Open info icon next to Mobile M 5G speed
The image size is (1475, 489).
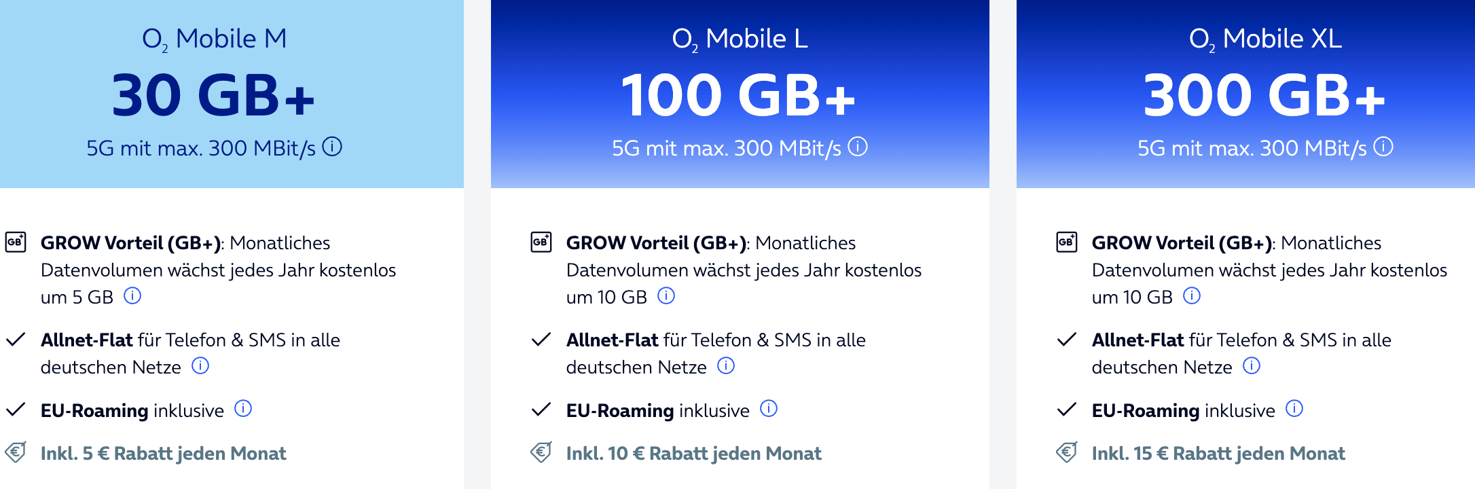pos(332,147)
